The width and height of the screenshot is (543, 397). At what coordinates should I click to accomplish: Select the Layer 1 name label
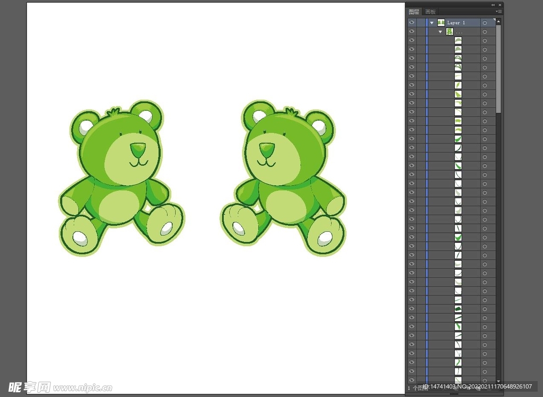456,23
